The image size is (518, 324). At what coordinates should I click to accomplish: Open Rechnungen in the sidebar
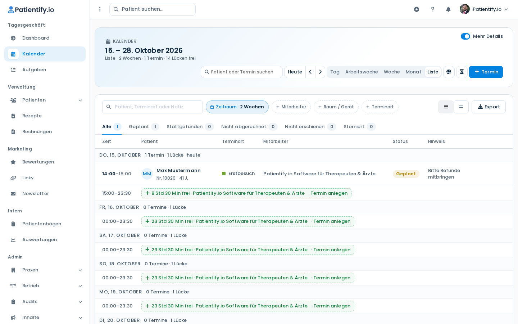point(45,132)
